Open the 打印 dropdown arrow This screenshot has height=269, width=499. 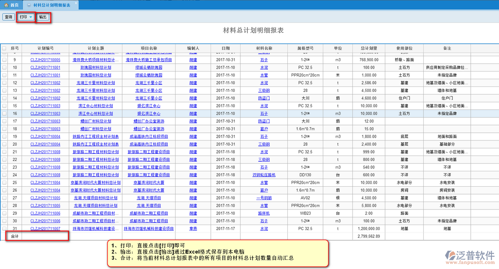[31, 17]
